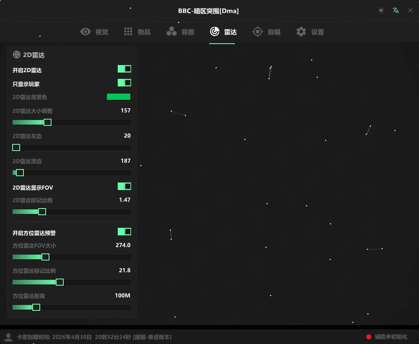Click the 方位雷达距离 slider handle

(x=36, y=308)
